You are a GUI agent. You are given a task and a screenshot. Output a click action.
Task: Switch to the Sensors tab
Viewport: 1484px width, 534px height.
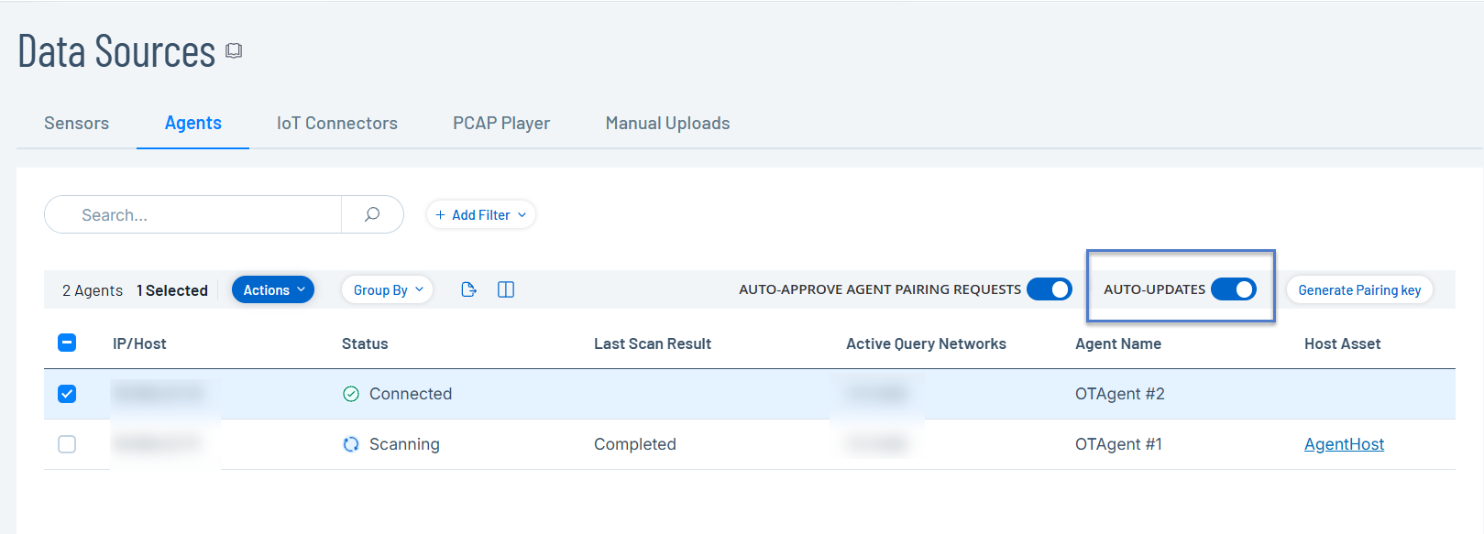76,123
